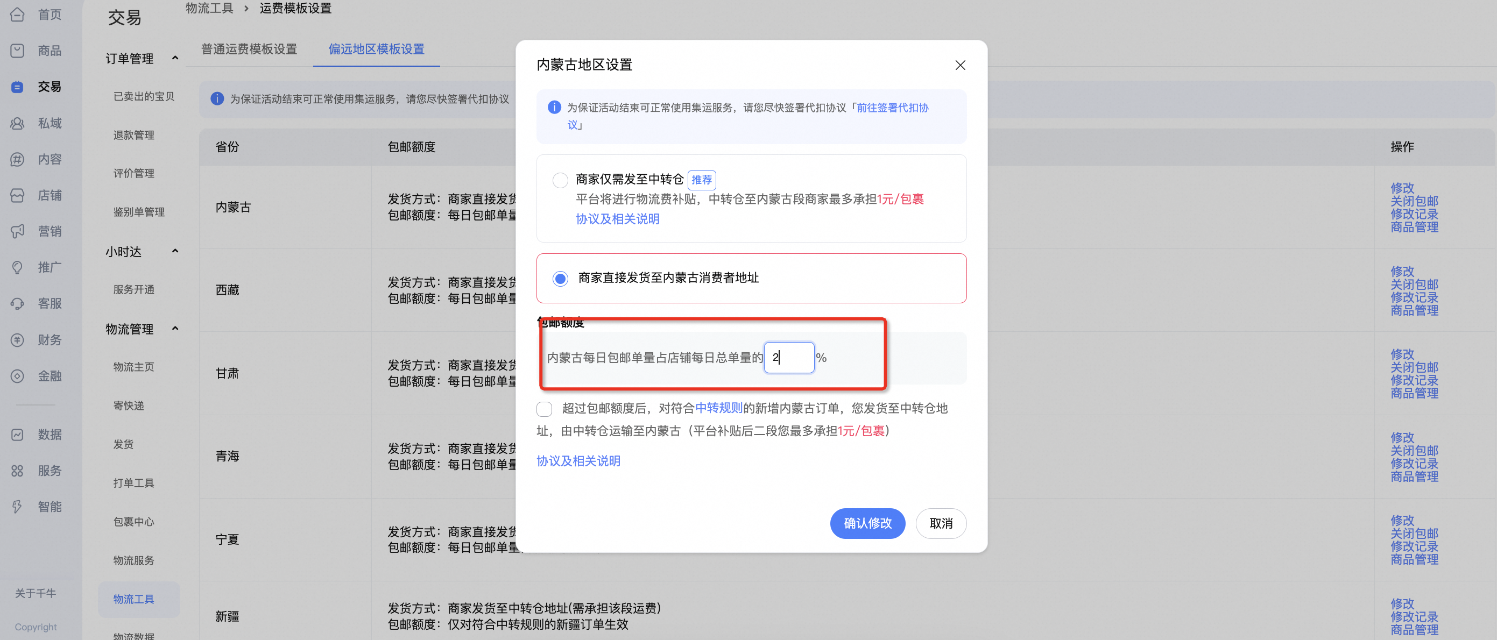Screen dimensions: 1497x640
Task: Click the 包邮单量 percentage input field
Action: tap(789, 357)
